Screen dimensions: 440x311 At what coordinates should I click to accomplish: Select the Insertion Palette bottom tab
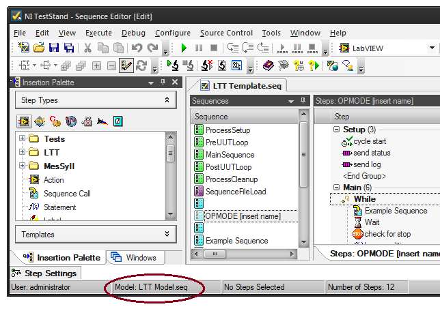(x=61, y=257)
